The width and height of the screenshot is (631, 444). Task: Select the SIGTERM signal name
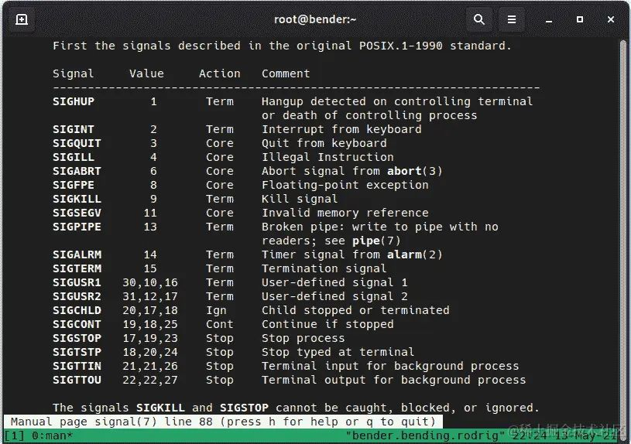(77, 268)
